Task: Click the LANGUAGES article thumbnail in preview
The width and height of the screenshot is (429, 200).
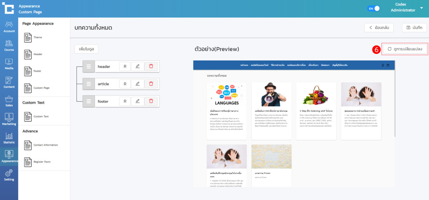Action: 226,94
